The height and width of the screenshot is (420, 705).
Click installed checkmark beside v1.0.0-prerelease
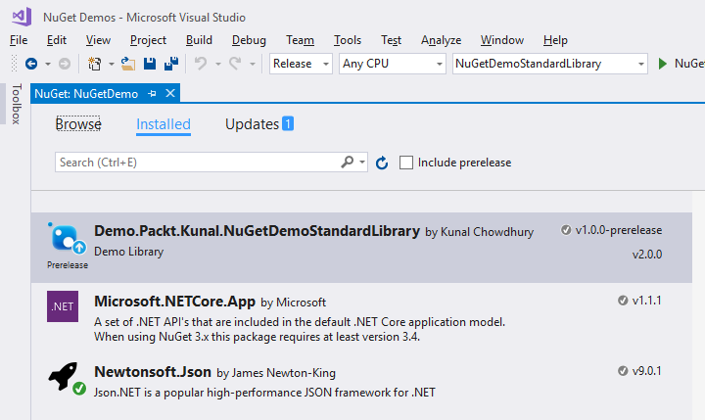(x=566, y=230)
